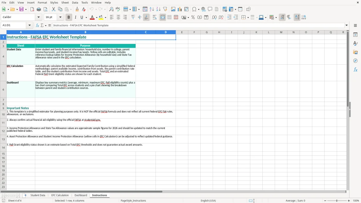
Task: Insert an image
Action: [x=173, y=9]
